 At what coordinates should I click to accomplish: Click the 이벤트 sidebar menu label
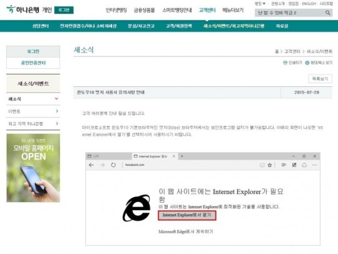coord(14,111)
